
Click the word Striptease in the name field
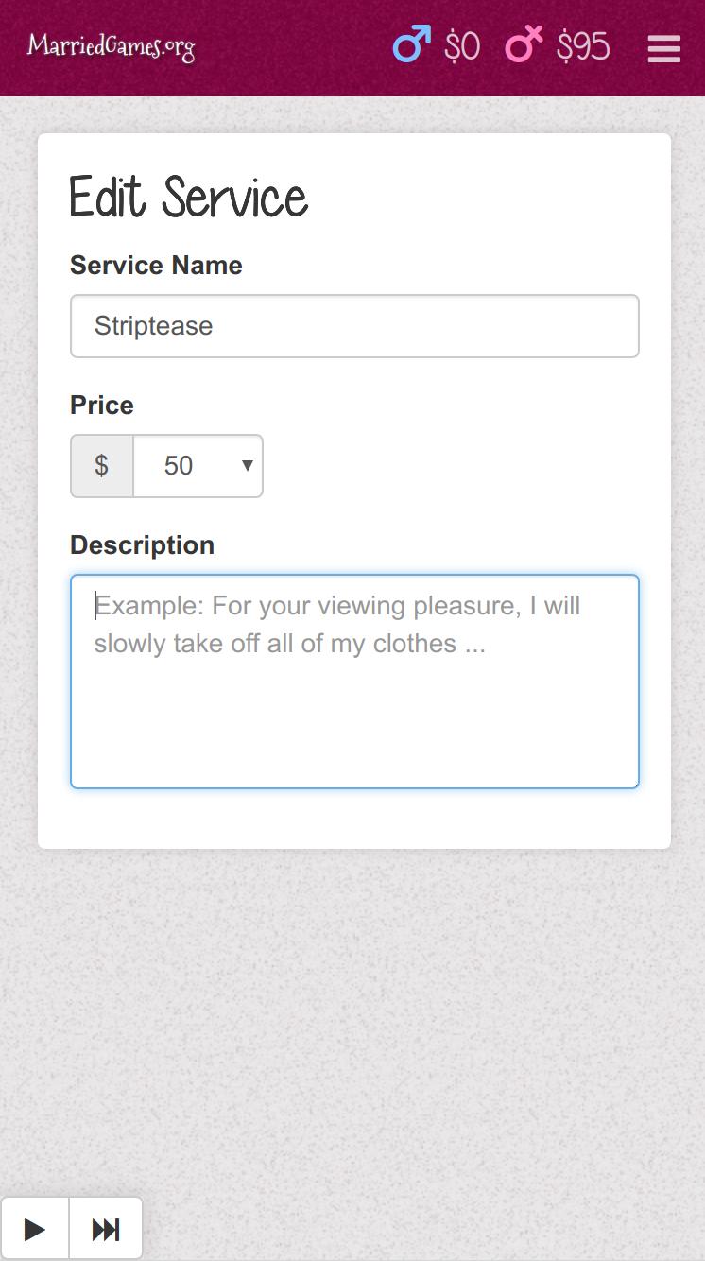(153, 326)
